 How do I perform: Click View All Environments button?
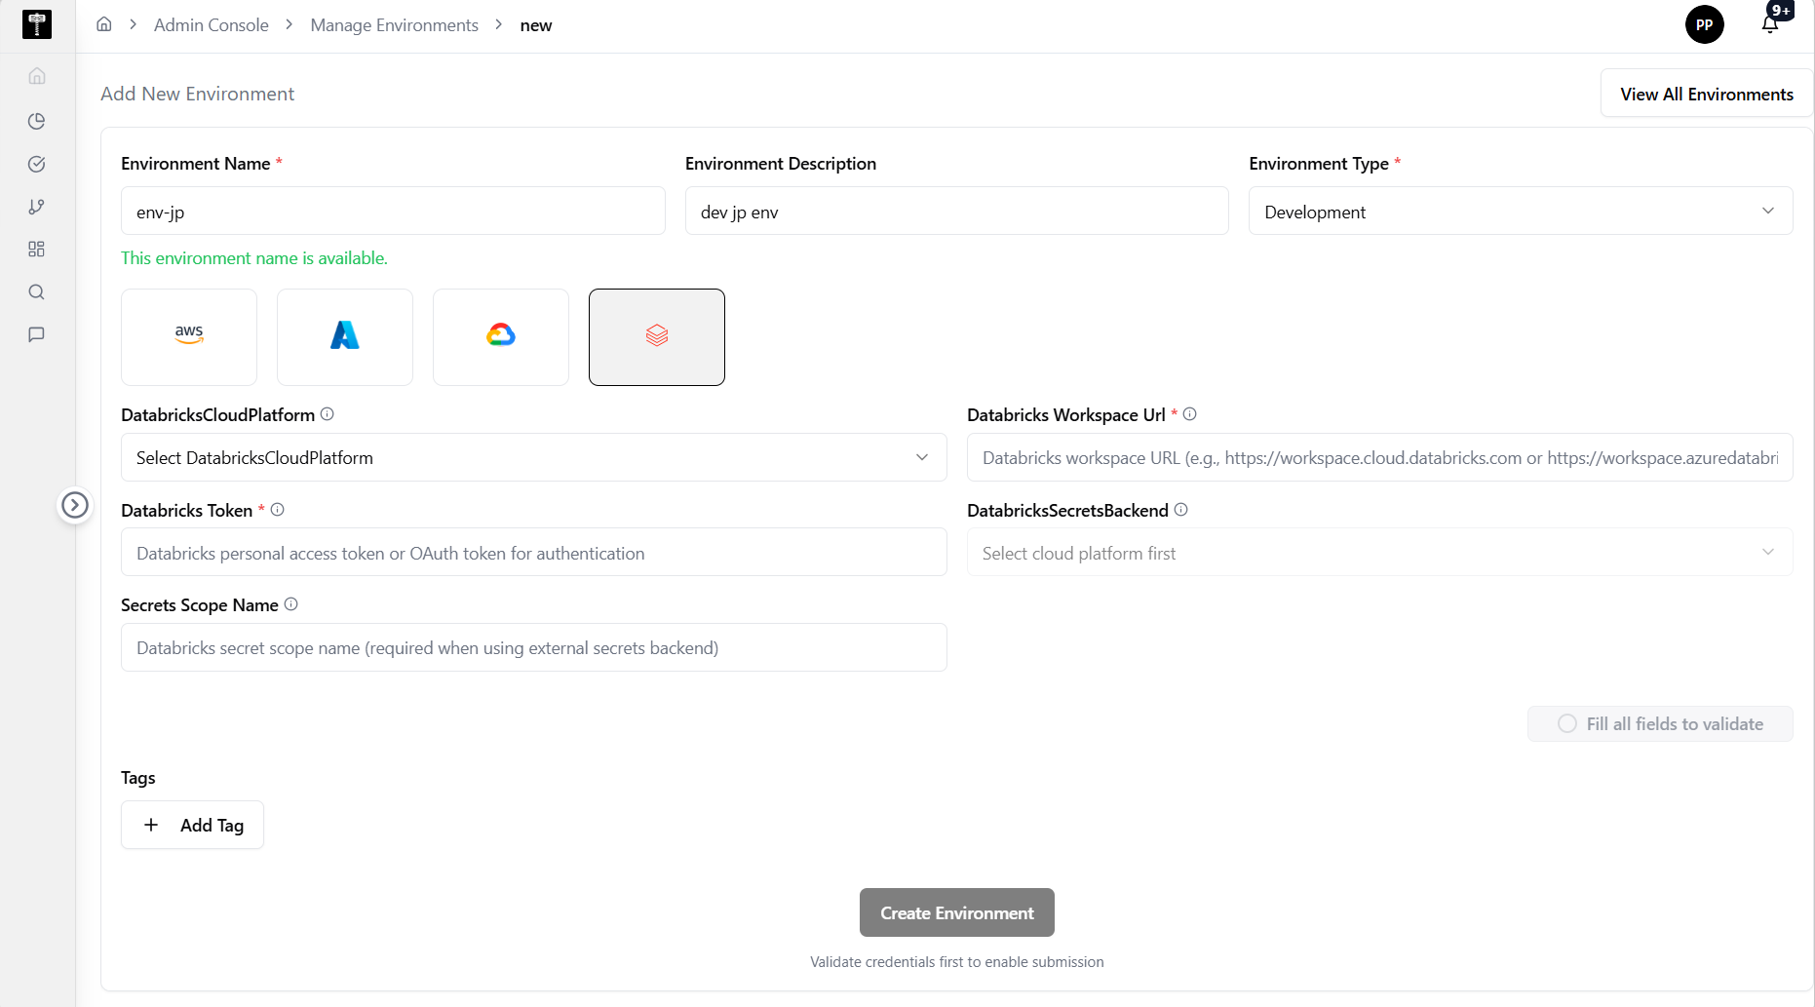pos(1707,95)
